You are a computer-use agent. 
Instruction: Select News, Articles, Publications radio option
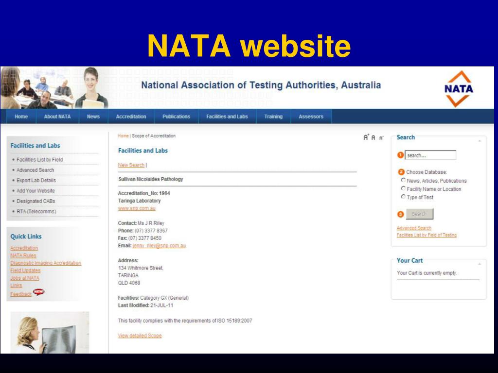403,180
